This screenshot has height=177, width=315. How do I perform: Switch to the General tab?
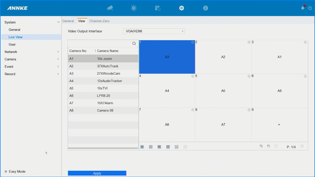(68, 21)
